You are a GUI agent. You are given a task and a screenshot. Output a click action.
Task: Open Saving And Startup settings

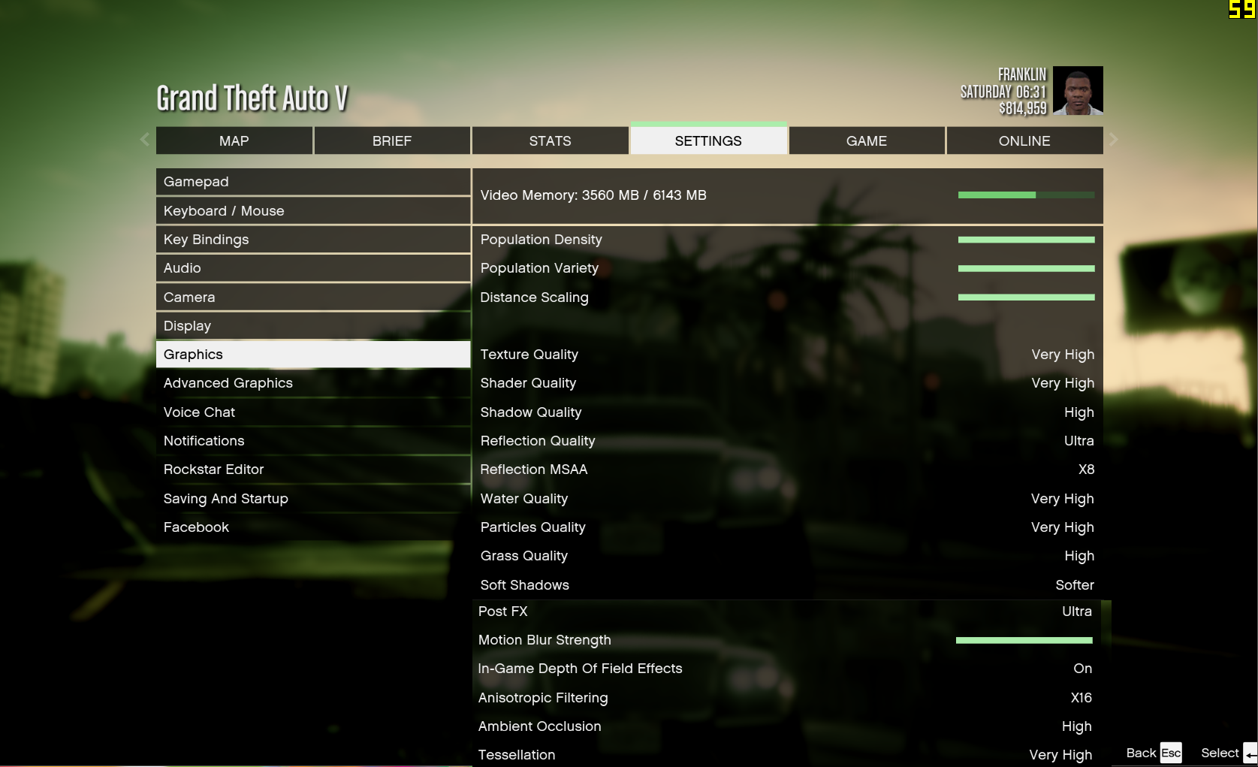pyautogui.click(x=313, y=499)
